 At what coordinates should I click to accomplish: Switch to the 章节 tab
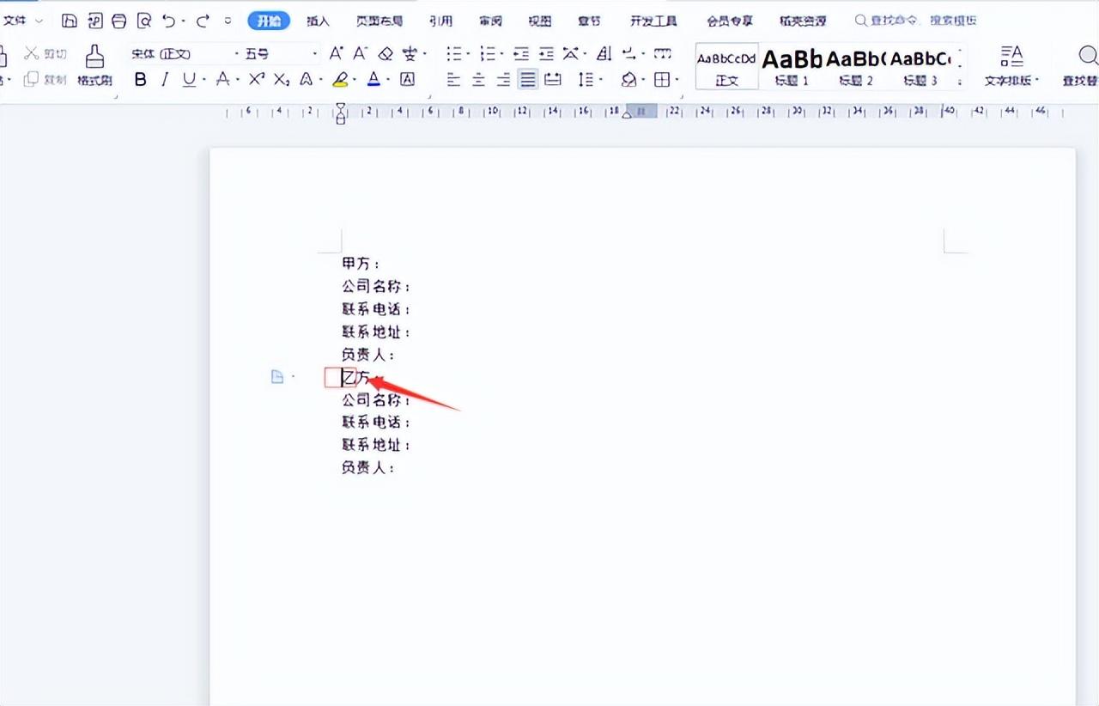coord(590,21)
